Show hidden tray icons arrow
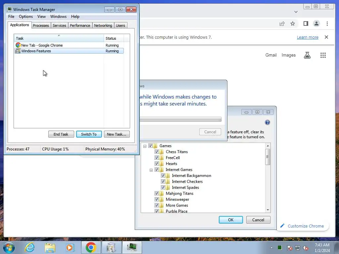Viewport: 339px width, 254px height. [271, 248]
